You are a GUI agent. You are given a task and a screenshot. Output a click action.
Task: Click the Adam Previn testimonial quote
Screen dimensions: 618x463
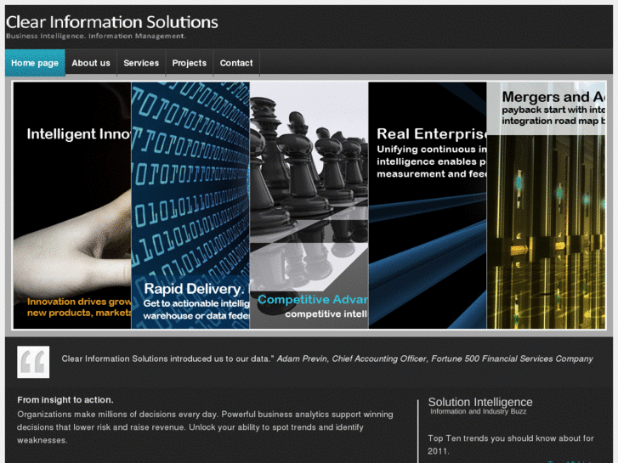(x=327, y=359)
